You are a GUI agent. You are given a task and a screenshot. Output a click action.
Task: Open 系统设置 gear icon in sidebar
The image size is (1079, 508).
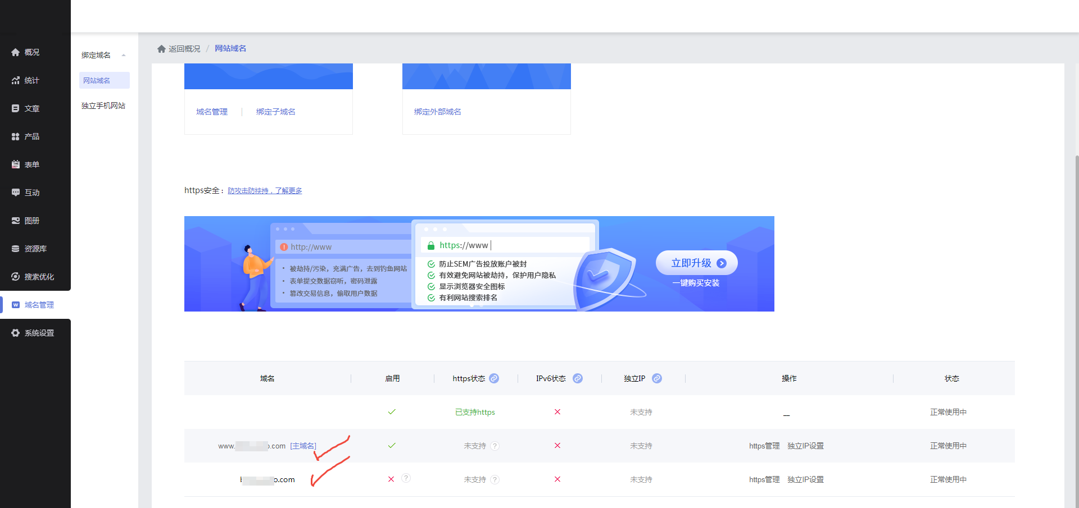[x=16, y=333]
